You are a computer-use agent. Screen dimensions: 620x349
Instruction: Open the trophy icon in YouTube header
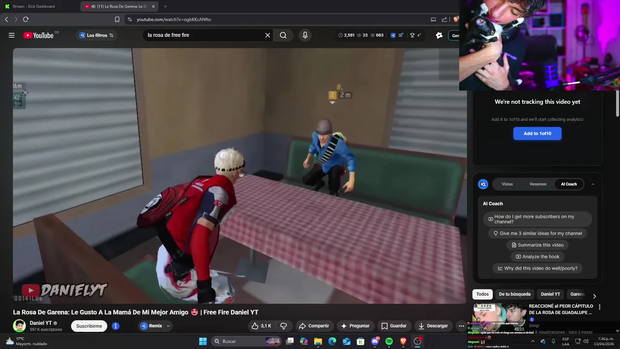[413, 35]
